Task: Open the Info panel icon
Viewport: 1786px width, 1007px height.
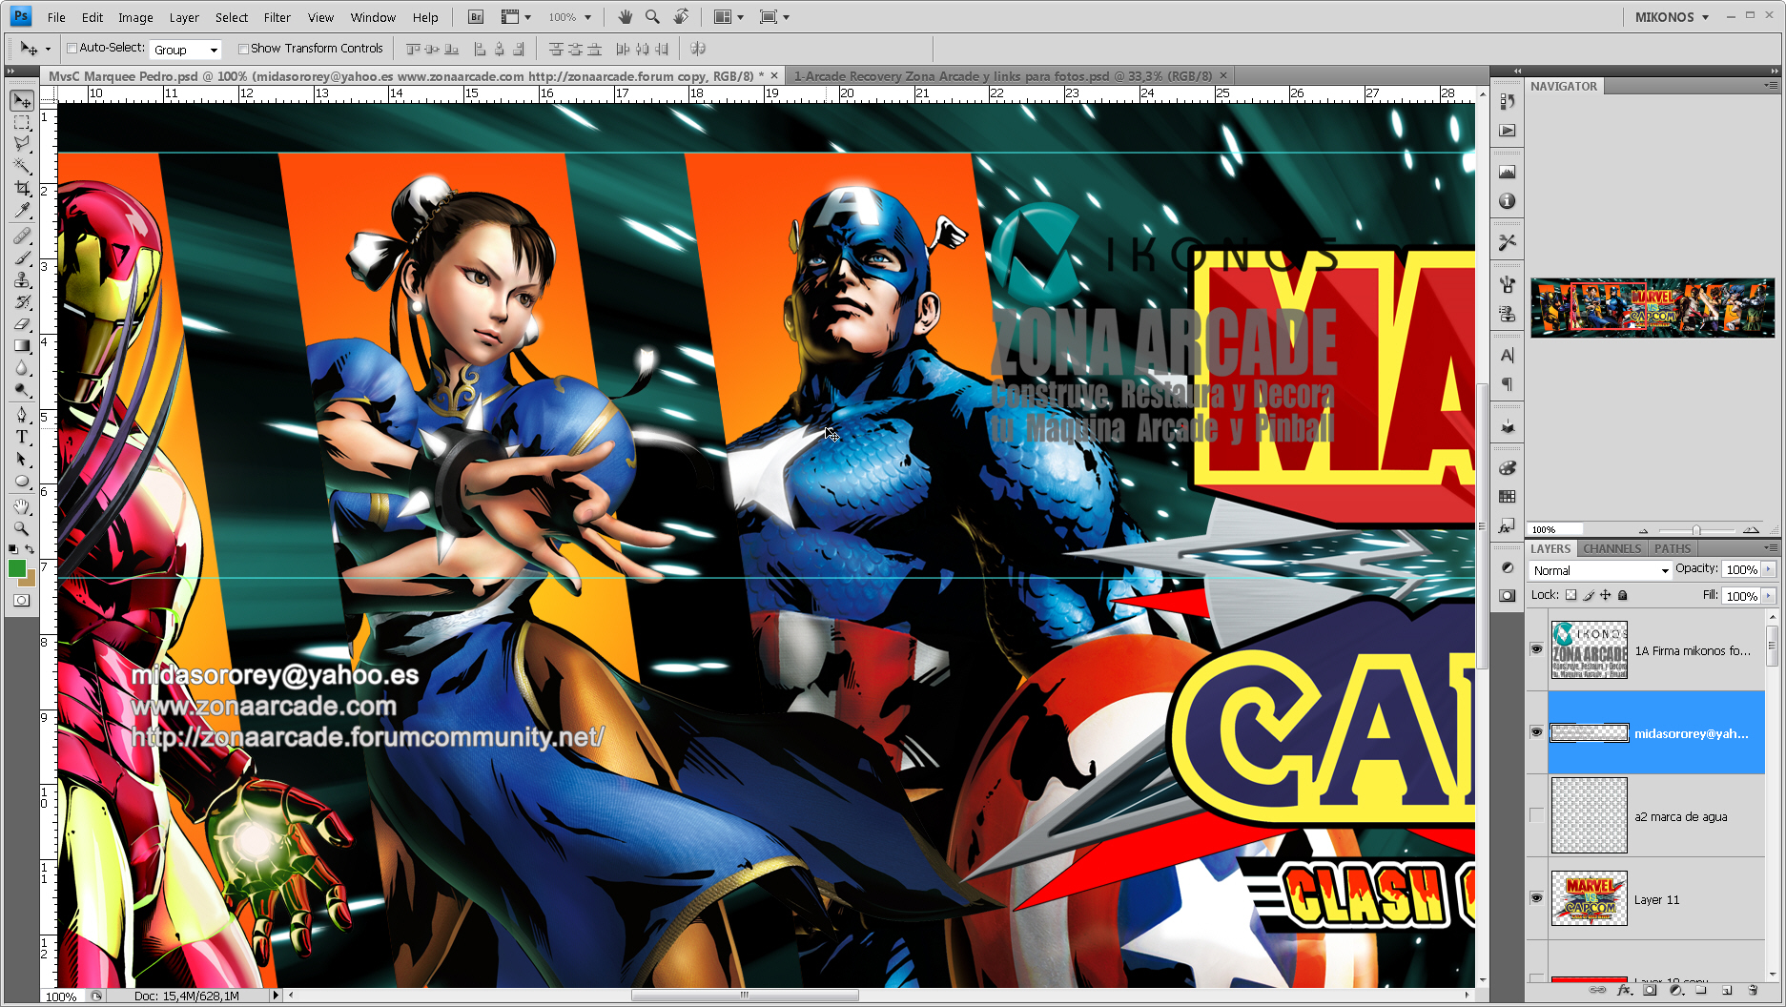Action: click(1507, 201)
